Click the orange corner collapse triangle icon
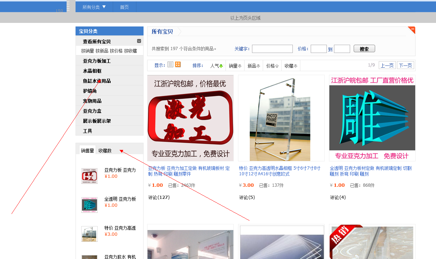 click(x=411, y=30)
